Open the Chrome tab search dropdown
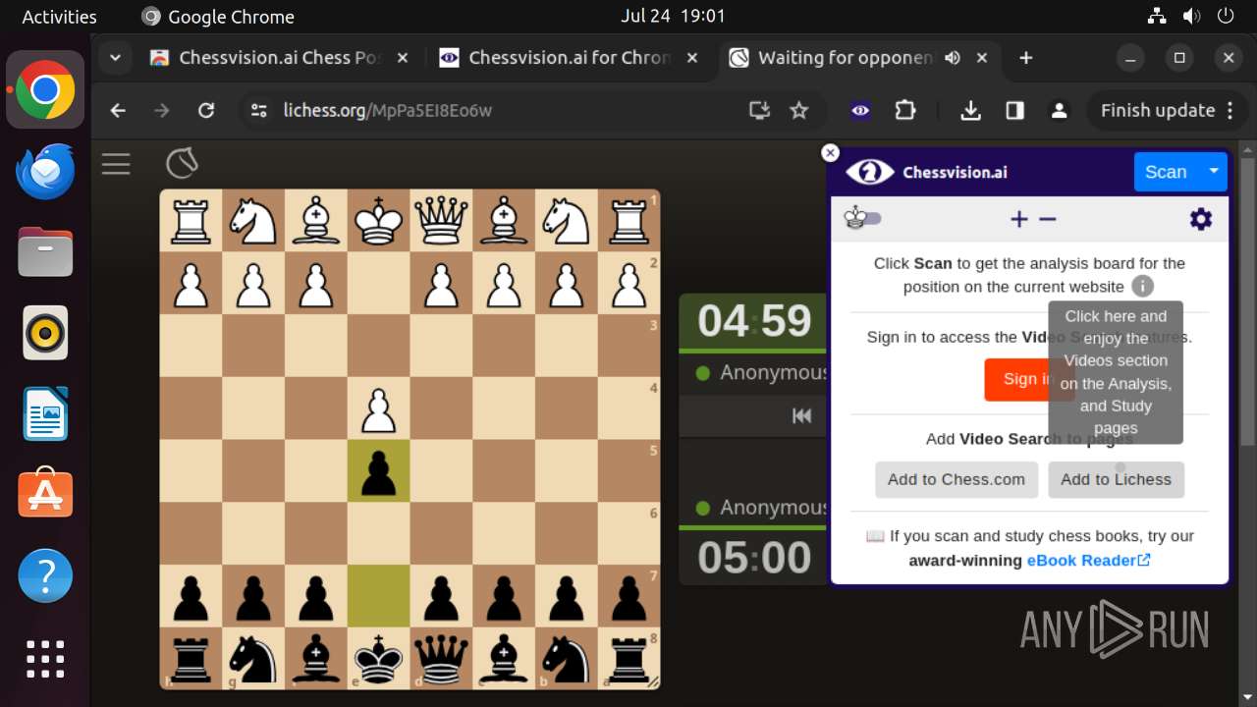The width and height of the screenshot is (1257, 707). (116, 58)
